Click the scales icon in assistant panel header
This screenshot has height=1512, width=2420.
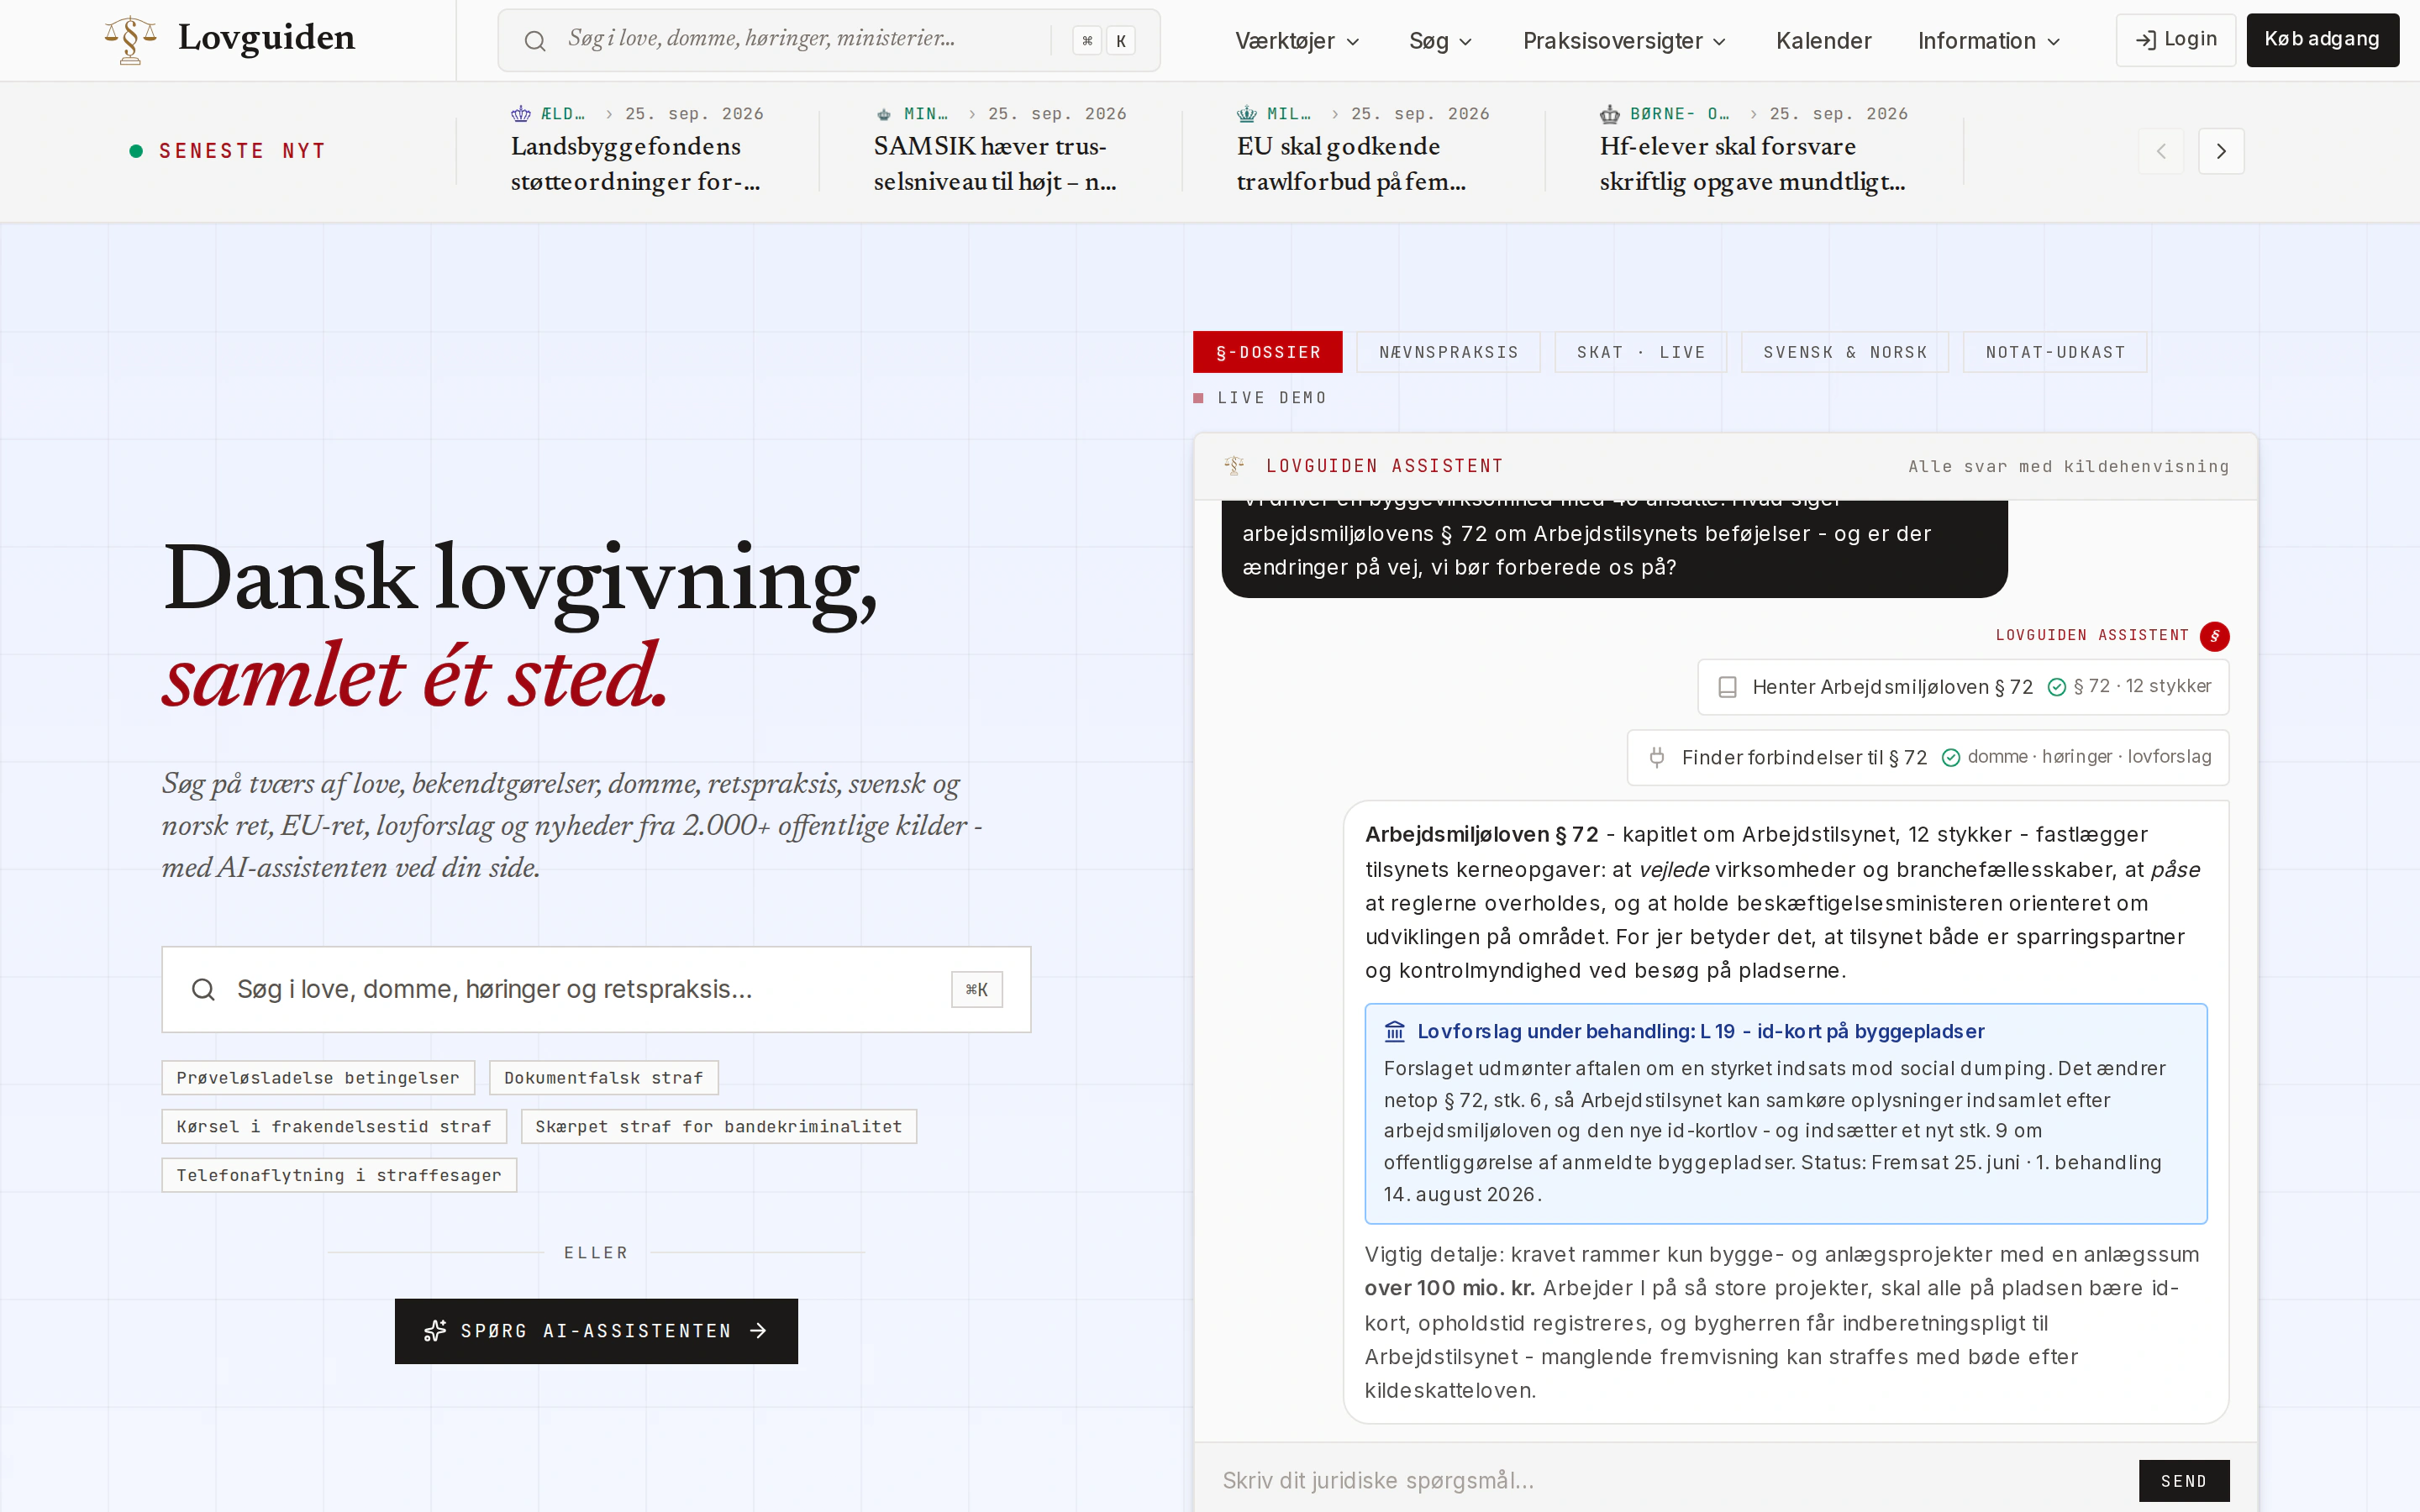coord(1235,465)
